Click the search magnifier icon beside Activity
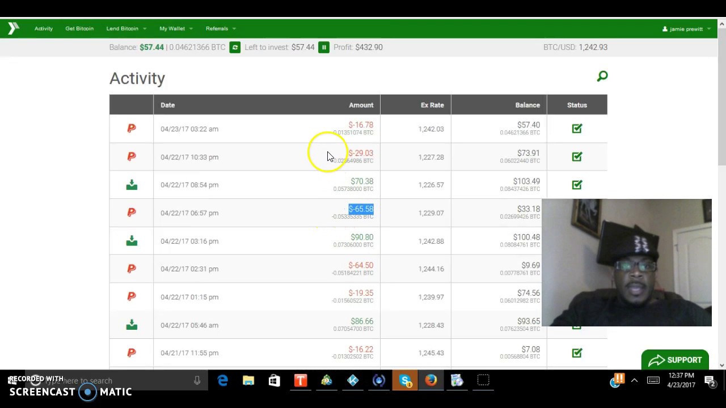The height and width of the screenshot is (408, 726). (602, 76)
